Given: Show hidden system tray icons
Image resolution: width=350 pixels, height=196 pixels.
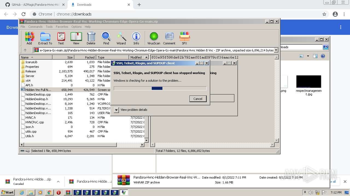Looking at the screenshot, I should [305, 192].
